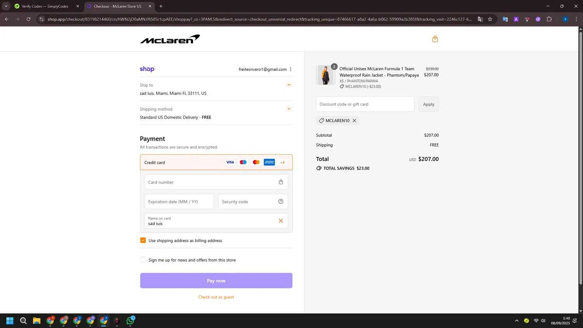The image size is (583, 328).
Task: Open the taskbar clock and date
Action: pos(560,321)
